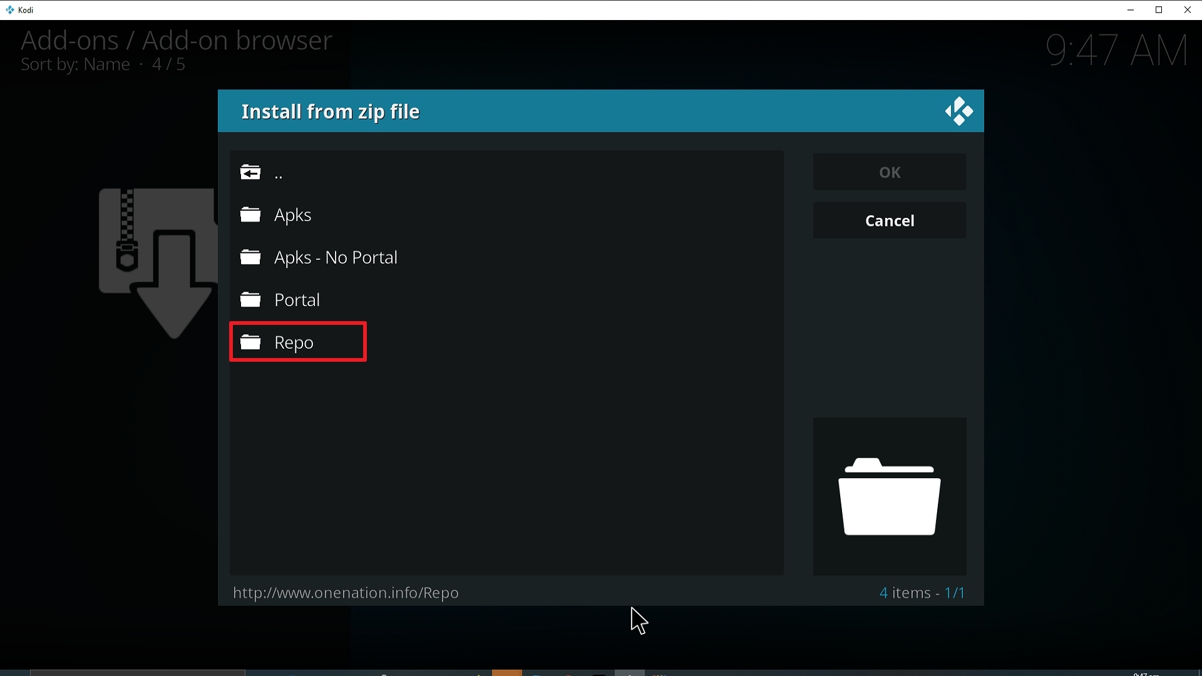This screenshot has width=1202, height=676.
Task: Confirm with the OK button
Action: click(890, 172)
